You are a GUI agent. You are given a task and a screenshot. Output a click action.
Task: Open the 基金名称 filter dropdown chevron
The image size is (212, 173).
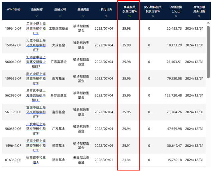click(37, 16)
